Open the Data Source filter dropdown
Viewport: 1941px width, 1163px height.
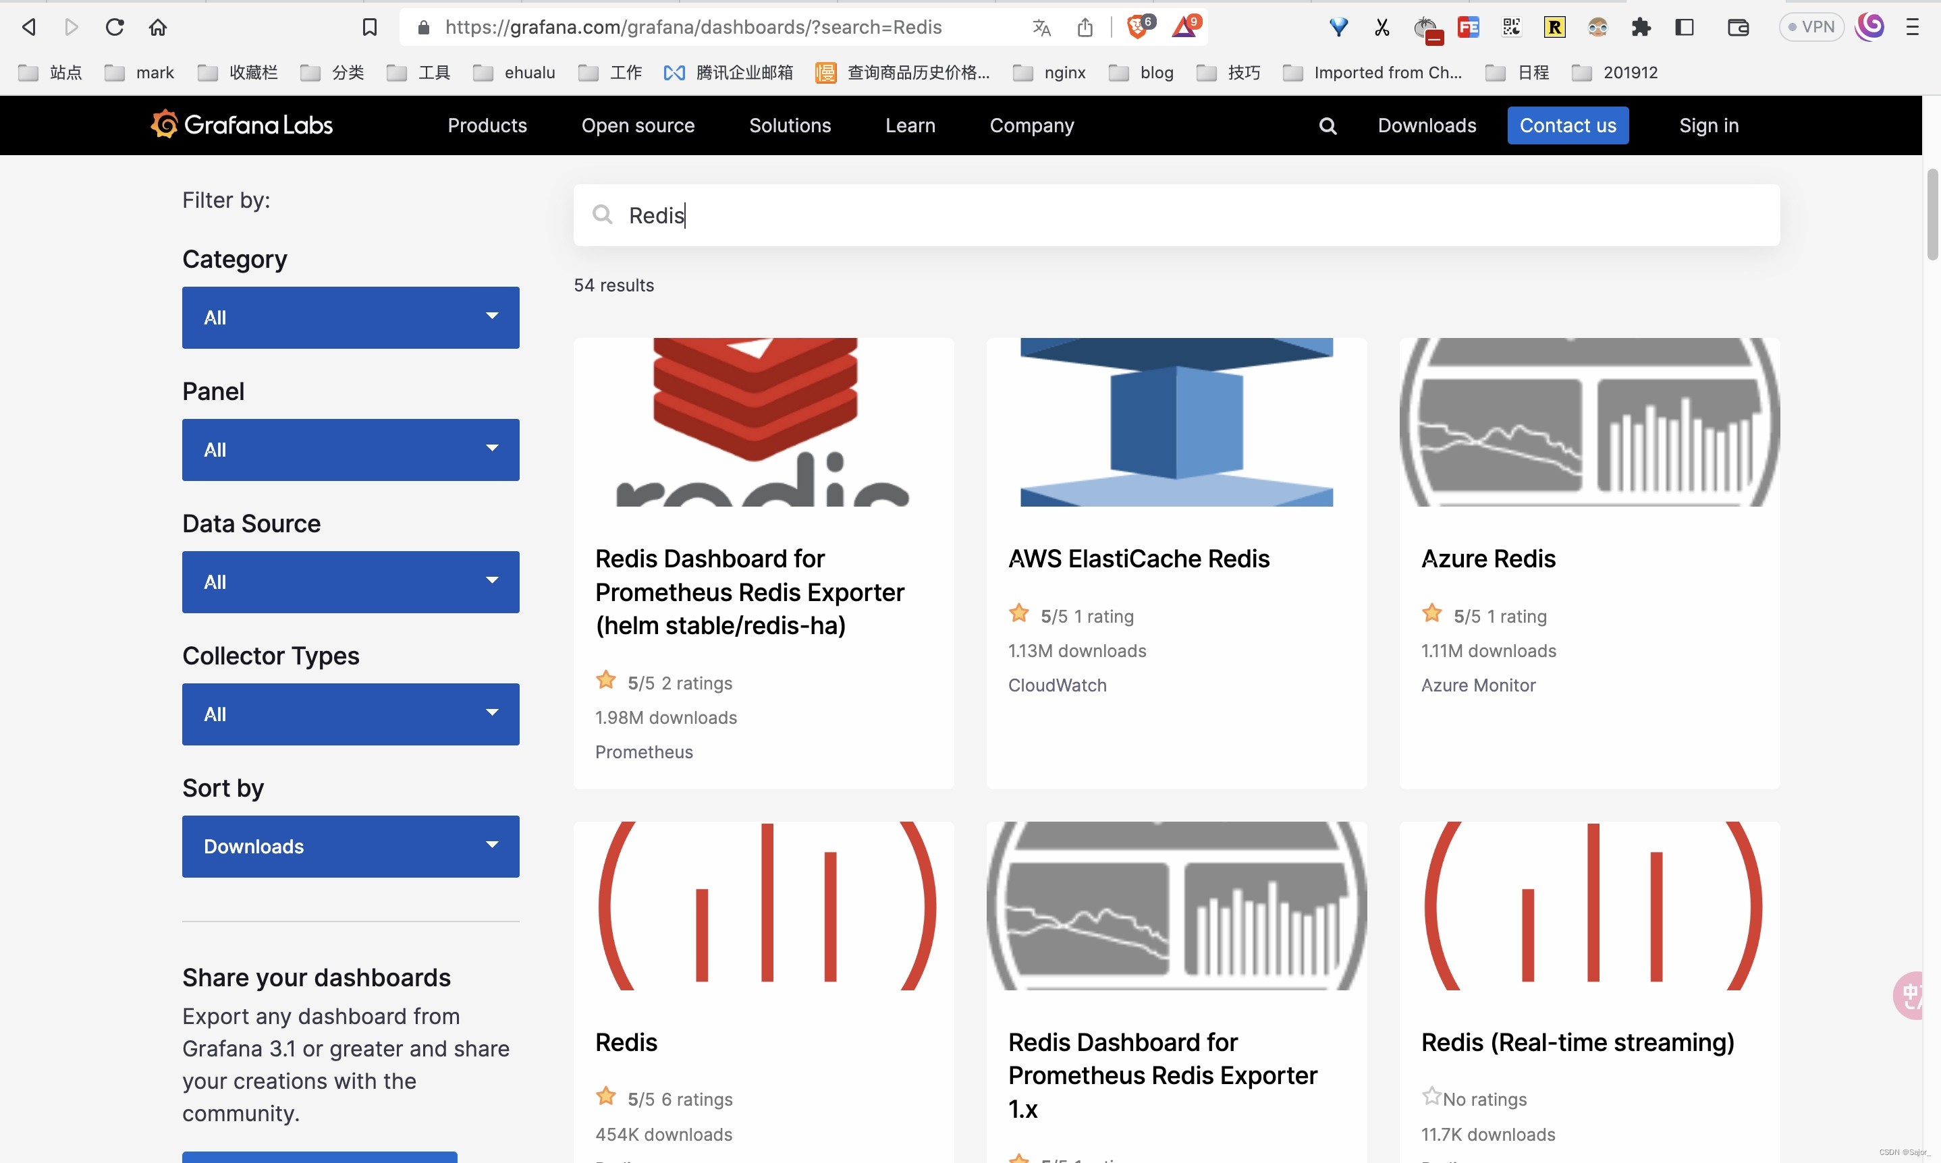click(x=350, y=581)
